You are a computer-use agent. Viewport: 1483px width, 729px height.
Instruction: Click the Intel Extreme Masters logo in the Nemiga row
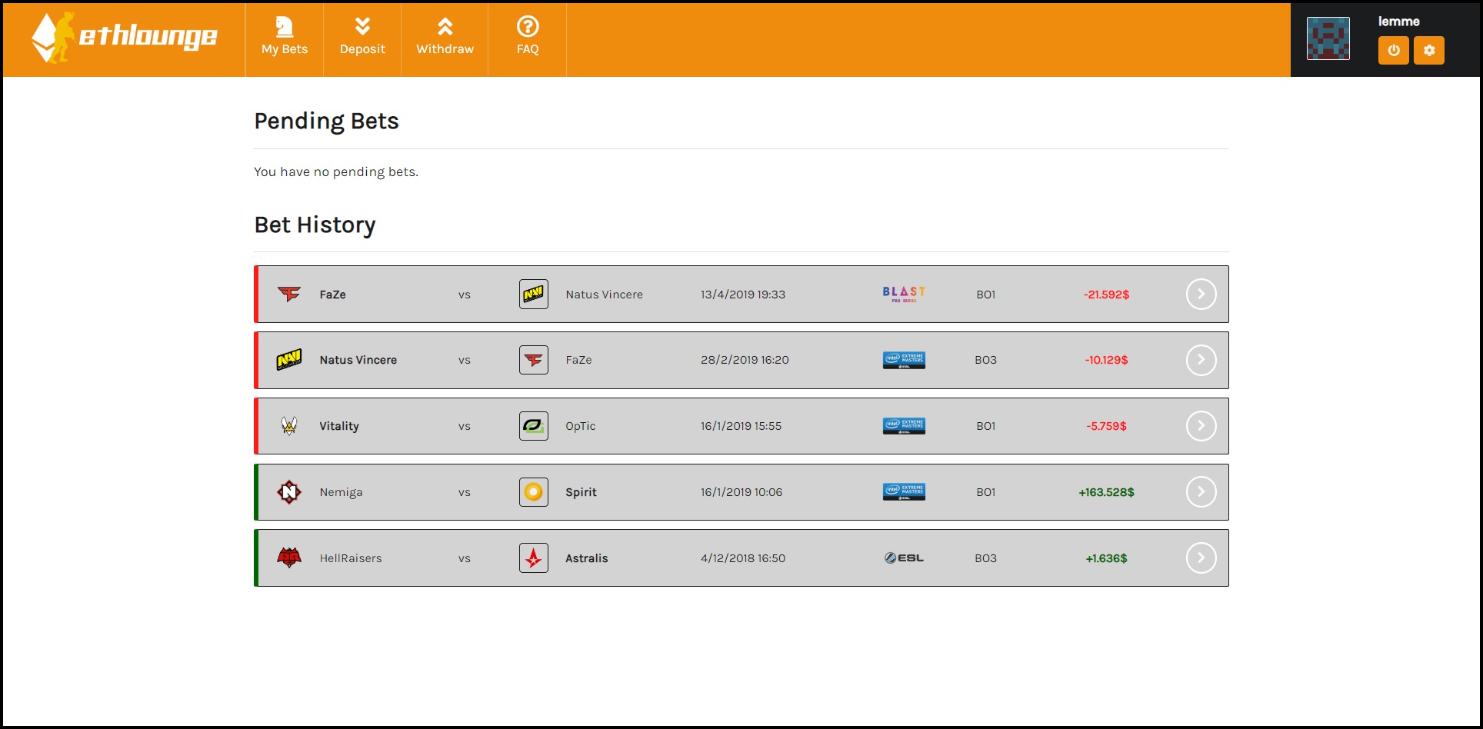click(904, 491)
